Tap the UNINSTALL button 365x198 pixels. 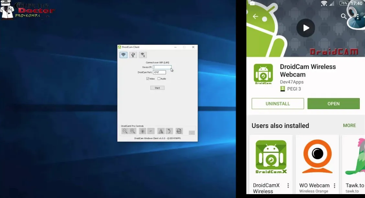(278, 104)
